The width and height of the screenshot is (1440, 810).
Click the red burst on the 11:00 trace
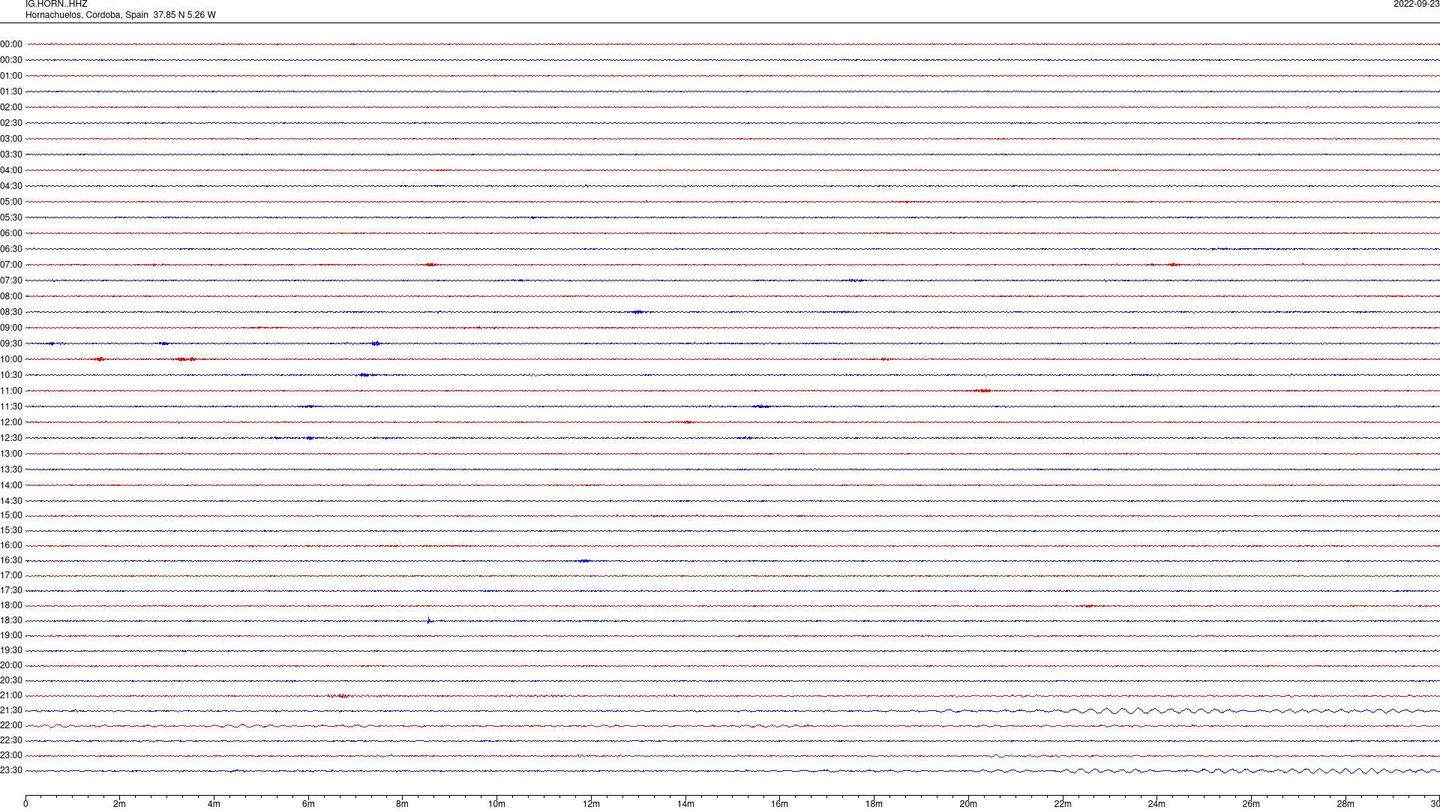pos(982,391)
